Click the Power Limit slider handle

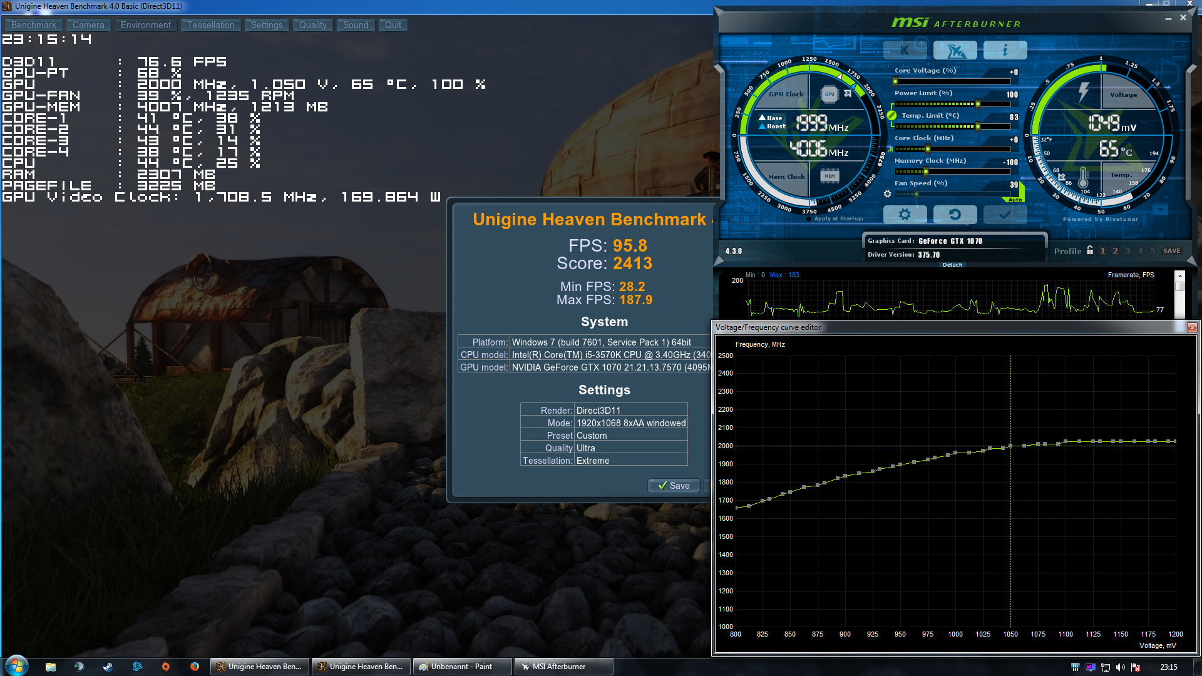pos(978,104)
